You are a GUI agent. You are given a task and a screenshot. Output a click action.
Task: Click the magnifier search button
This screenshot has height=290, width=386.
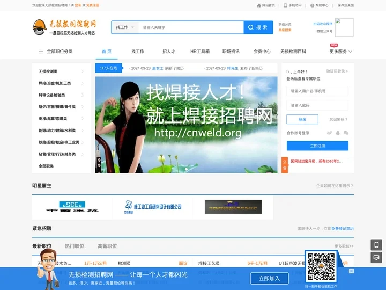pyautogui.click(x=258, y=27)
